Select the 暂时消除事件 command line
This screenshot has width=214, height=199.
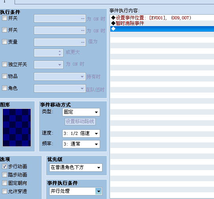pyautogui.click(x=162, y=23)
